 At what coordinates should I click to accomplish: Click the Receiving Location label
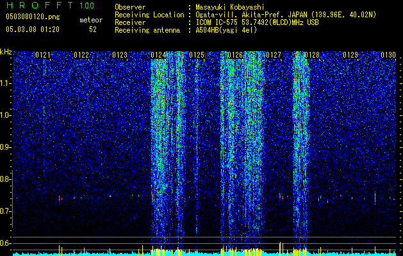click(x=149, y=15)
